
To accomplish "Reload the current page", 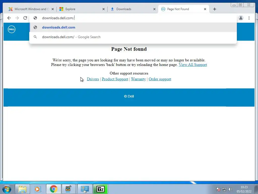I will tap(25, 18).
